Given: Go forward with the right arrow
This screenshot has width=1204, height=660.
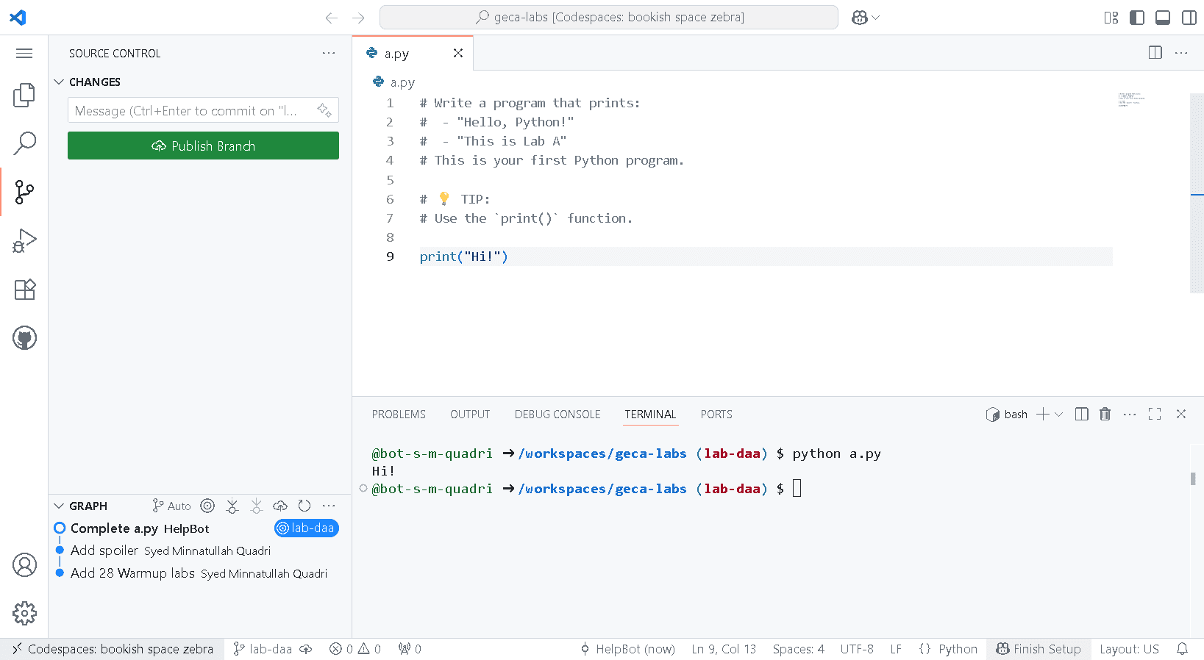Looking at the screenshot, I should click(358, 18).
